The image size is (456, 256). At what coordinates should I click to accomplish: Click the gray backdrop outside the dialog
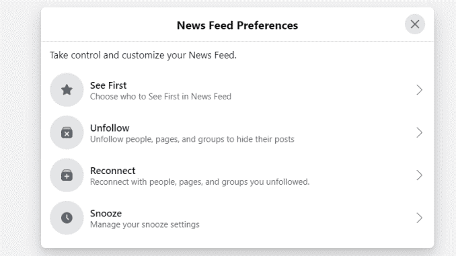click(x=20, y=128)
